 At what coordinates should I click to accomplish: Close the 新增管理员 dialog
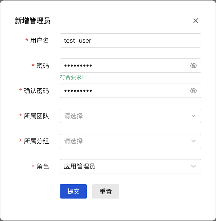(196, 21)
